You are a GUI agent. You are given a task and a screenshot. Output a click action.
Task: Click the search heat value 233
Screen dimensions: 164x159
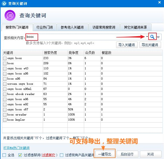click(46, 58)
